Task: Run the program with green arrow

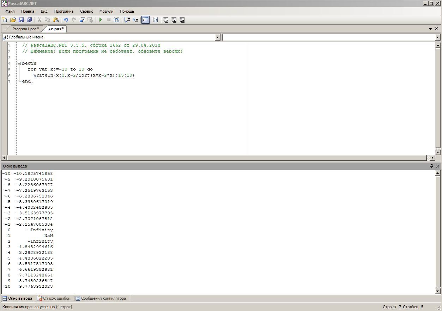Action: click(101, 20)
